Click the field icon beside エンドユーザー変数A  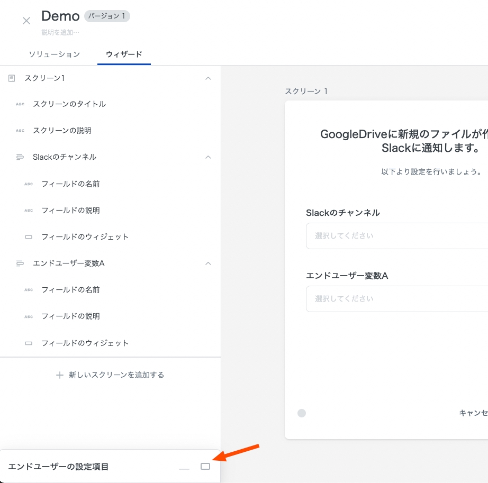click(20, 263)
